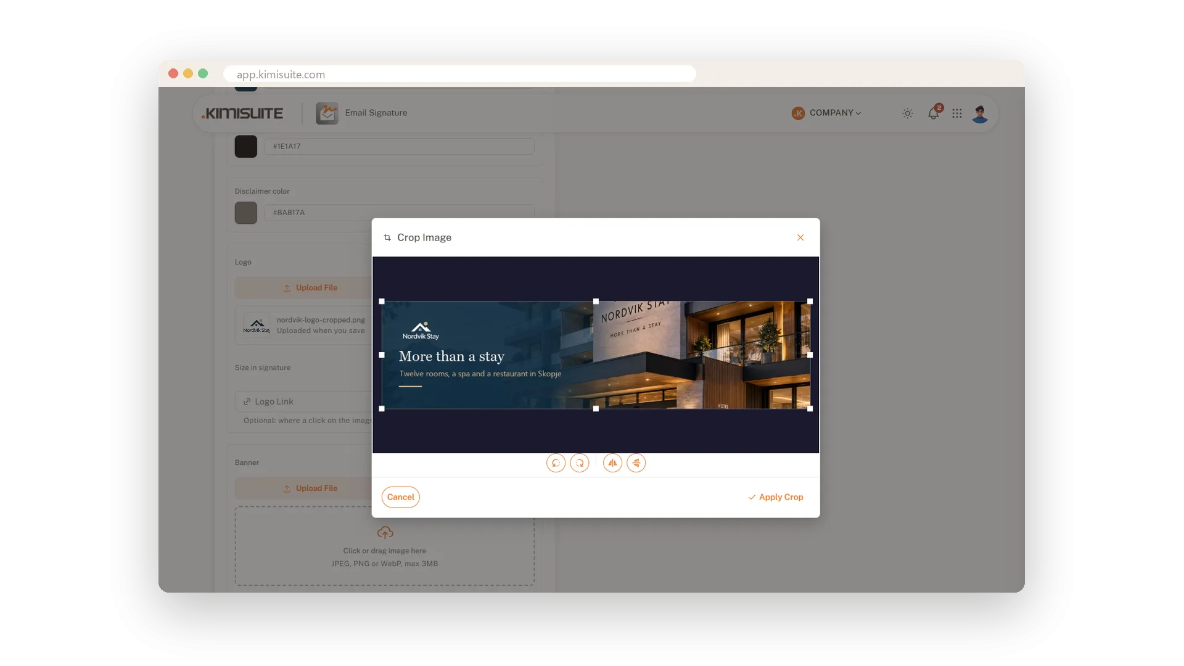Click the top-center crop handle

click(596, 302)
